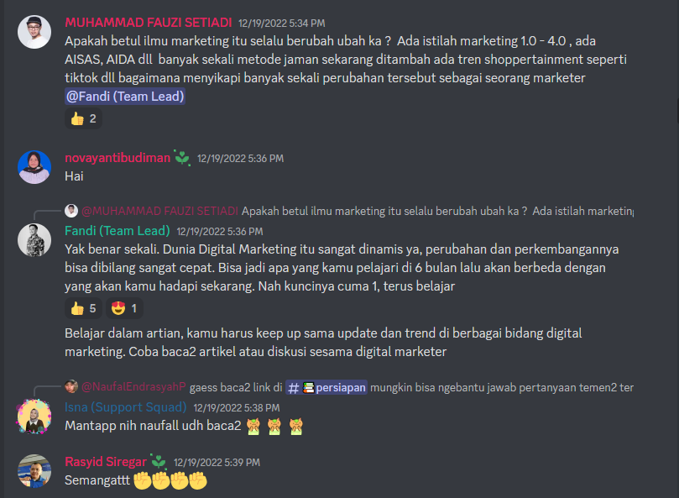This screenshot has width=679, height=498.
Task: Click the username Isna (Support Squad)
Action: click(x=126, y=407)
